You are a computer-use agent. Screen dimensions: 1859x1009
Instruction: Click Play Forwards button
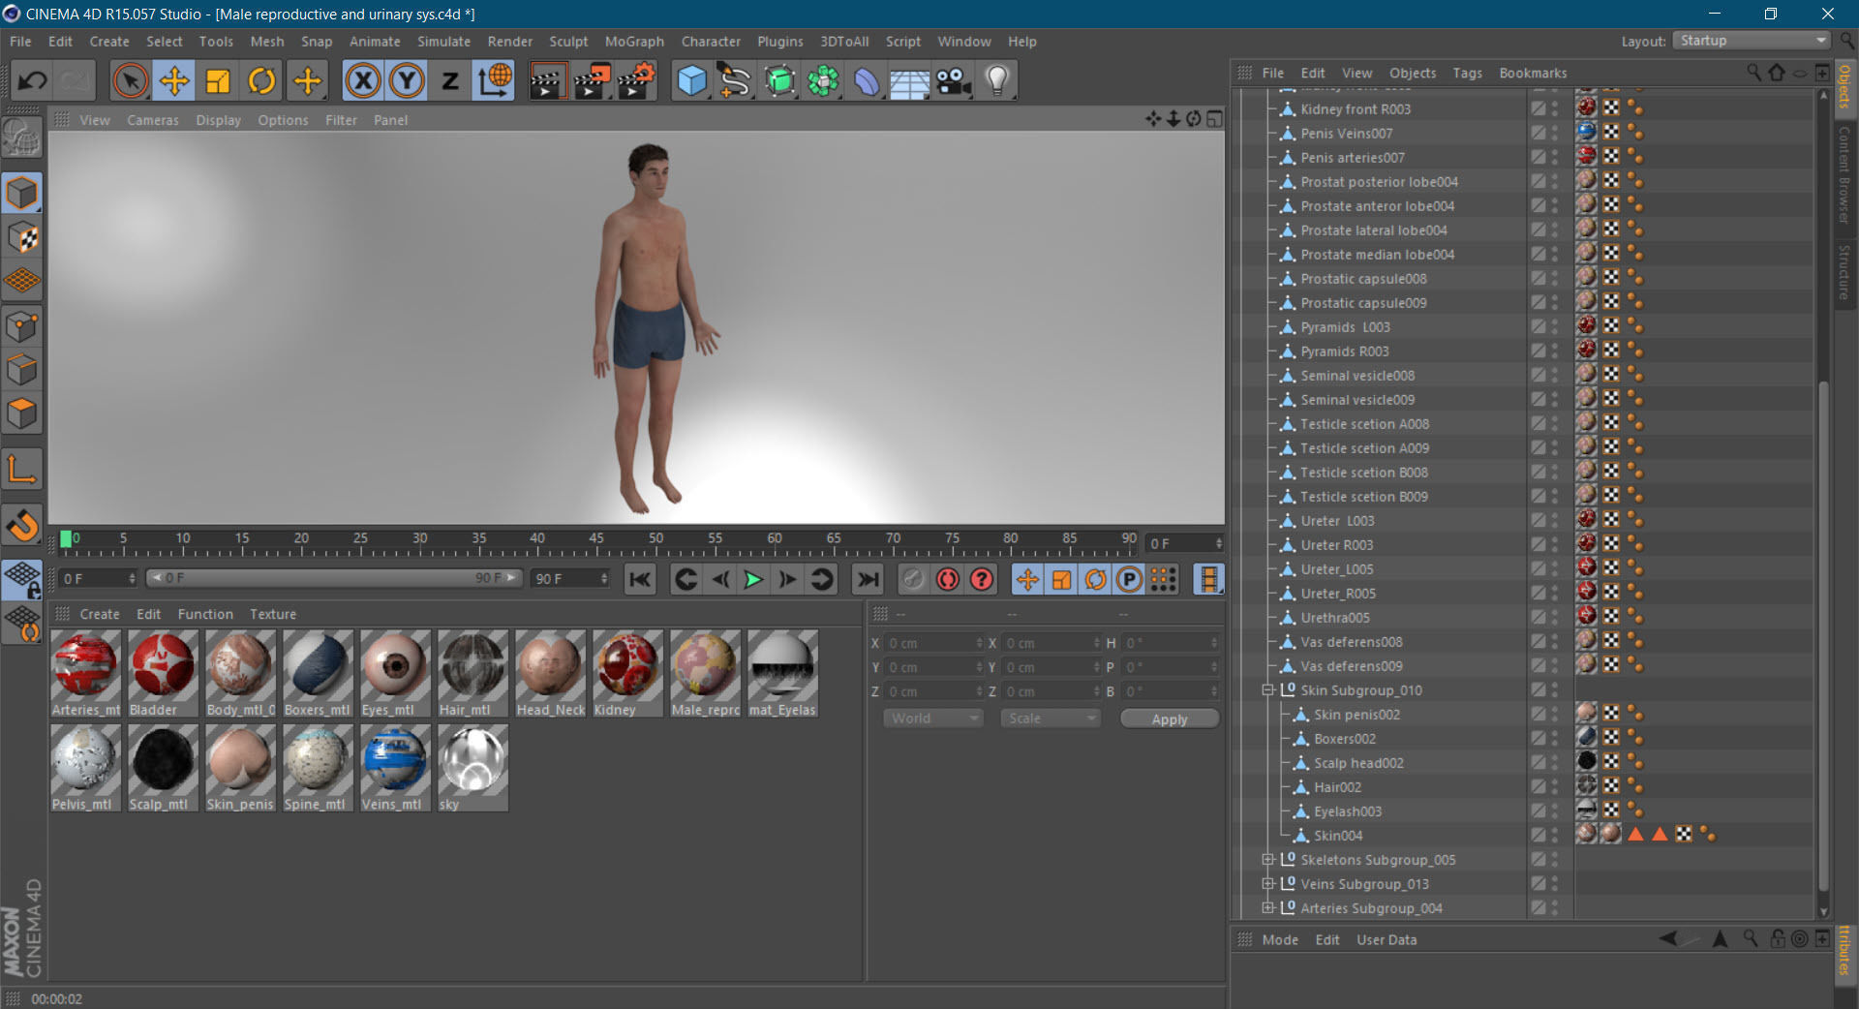753,579
